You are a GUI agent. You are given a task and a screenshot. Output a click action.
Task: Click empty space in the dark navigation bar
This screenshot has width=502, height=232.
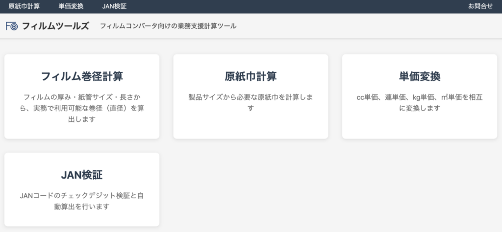(x=294, y=6)
